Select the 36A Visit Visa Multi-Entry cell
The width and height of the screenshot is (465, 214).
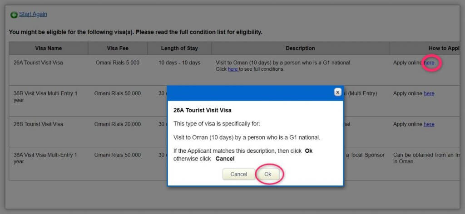[x=45, y=158]
